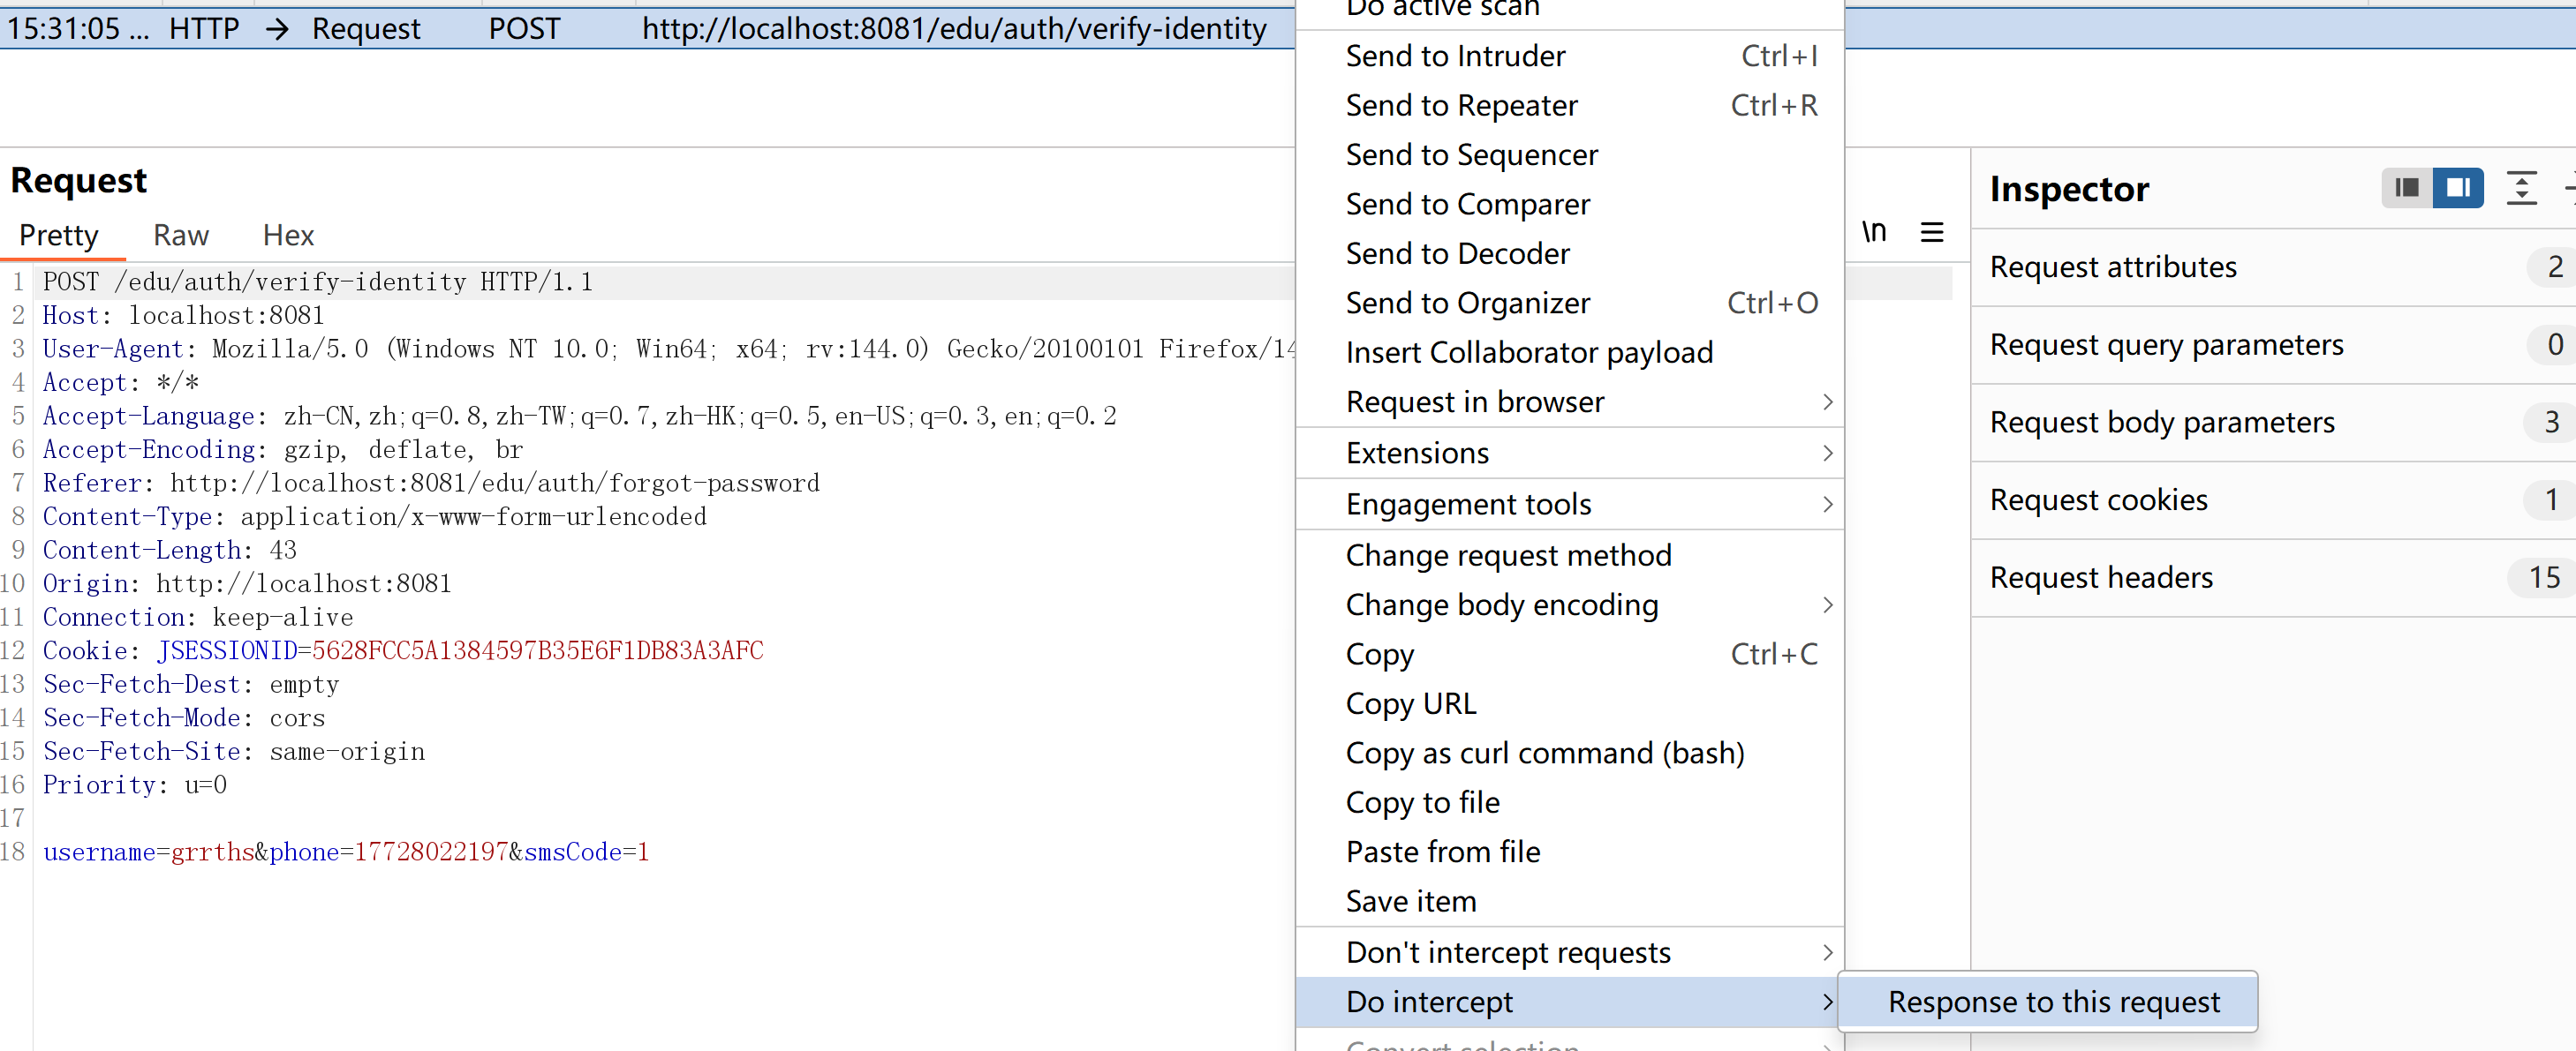Expand Don't intercept requests submenu
The height and width of the screenshot is (1051, 2576).
point(1507,952)
